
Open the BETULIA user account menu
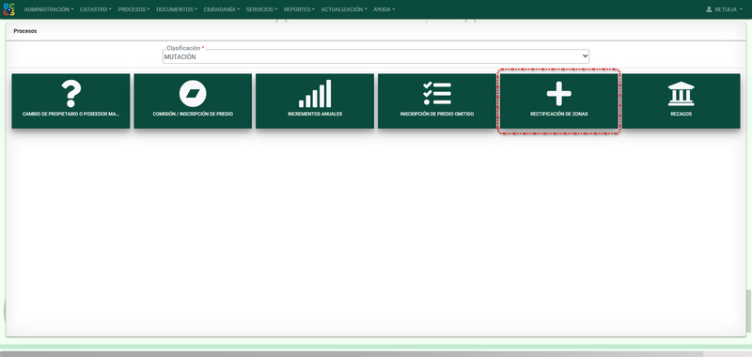pos(724,9)
